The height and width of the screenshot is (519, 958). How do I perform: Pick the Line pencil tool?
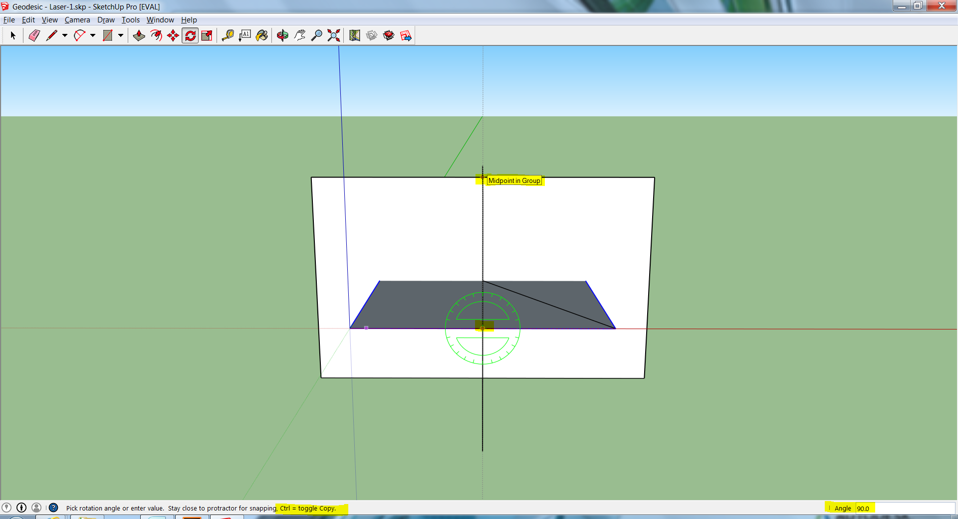click(51, 35)
